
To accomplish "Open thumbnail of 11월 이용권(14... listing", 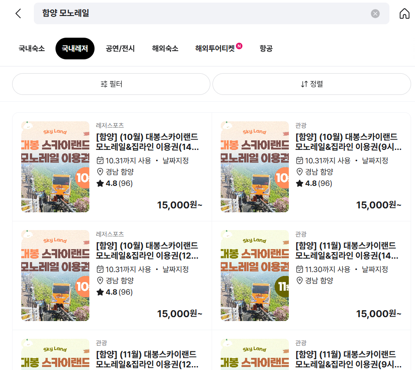I will [255, 275].
